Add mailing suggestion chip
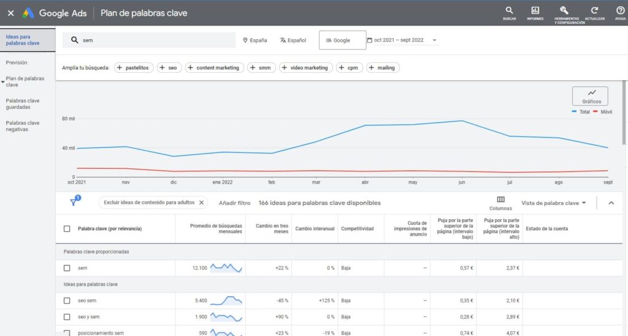Image resolution: width=628 pixels, height=336 pixels. tap(383, 68)
